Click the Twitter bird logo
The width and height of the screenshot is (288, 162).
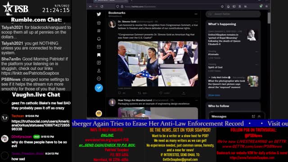click(99, 14)
